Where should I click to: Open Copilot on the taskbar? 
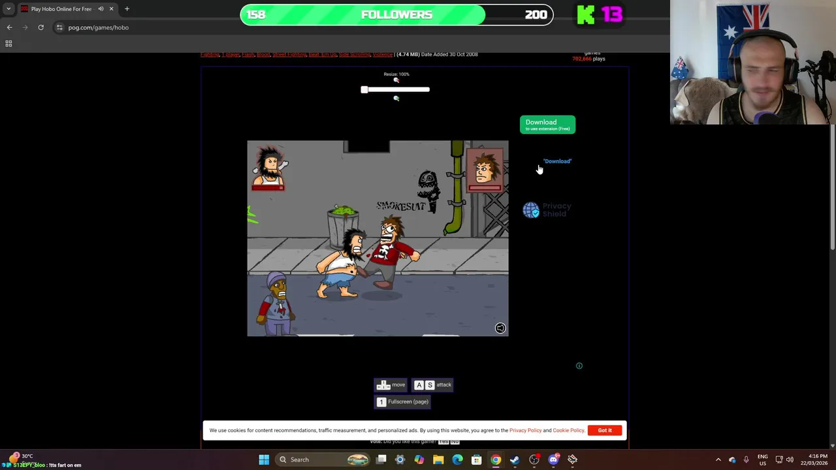click(419, 460)
